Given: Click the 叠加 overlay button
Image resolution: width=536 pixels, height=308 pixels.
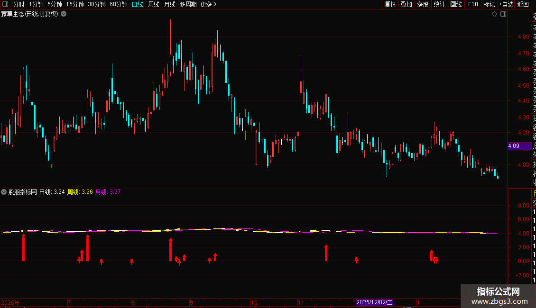Looking at the screenshot, I should (x=407, y=4).
